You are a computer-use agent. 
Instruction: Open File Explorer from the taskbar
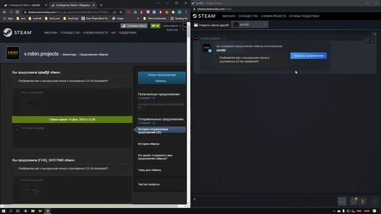33,211
